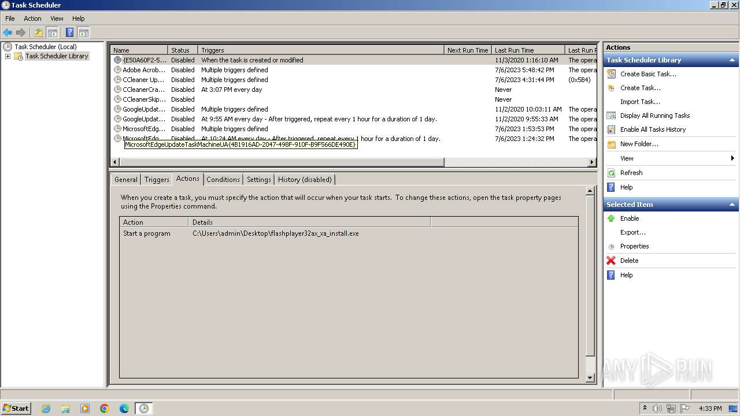
Task: Click the Up one level folder icon
Action: tap(39, 33)
